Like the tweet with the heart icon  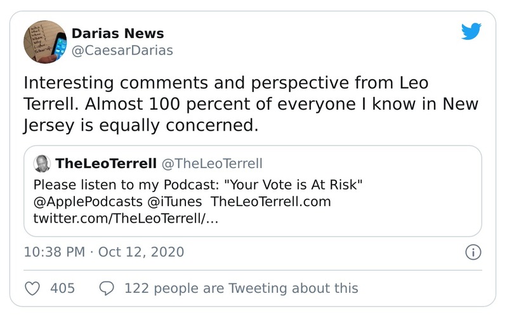click(32, 288)
